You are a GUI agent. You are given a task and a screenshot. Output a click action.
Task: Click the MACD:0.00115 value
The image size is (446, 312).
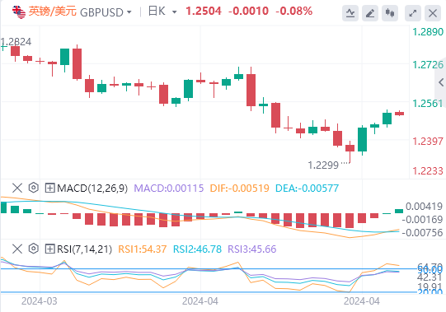point(169,189)
